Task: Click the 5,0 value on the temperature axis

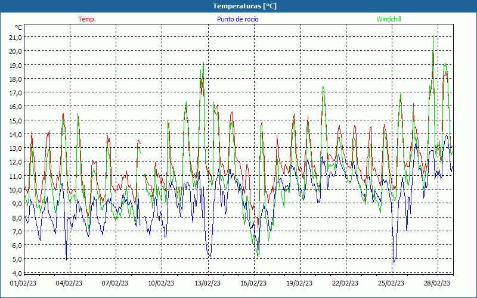Action: (17, 259)
